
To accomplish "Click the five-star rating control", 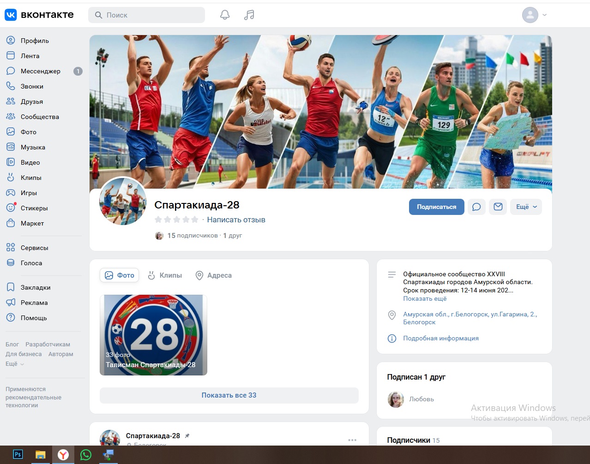I will 176,220.
